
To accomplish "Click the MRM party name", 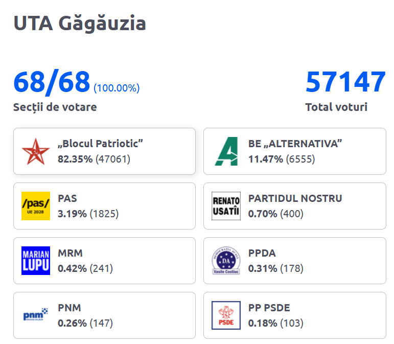I will (x=70, y=253).
